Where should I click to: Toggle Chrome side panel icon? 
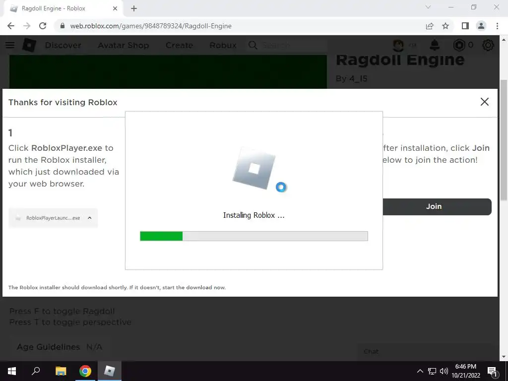[465, 26]
